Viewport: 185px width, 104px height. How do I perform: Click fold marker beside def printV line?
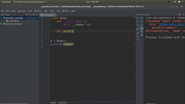click(49, 31)
